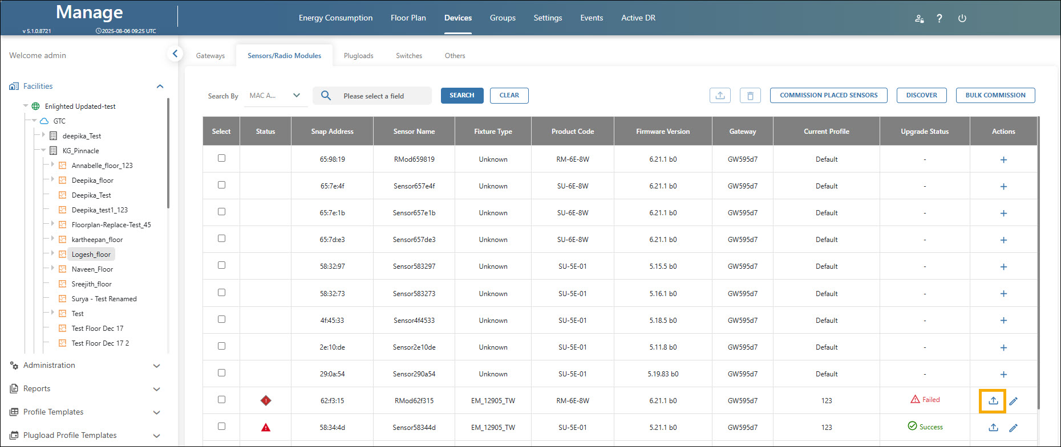Expand the Profile Templates section

pyautogui.click(x=157, y=412)
